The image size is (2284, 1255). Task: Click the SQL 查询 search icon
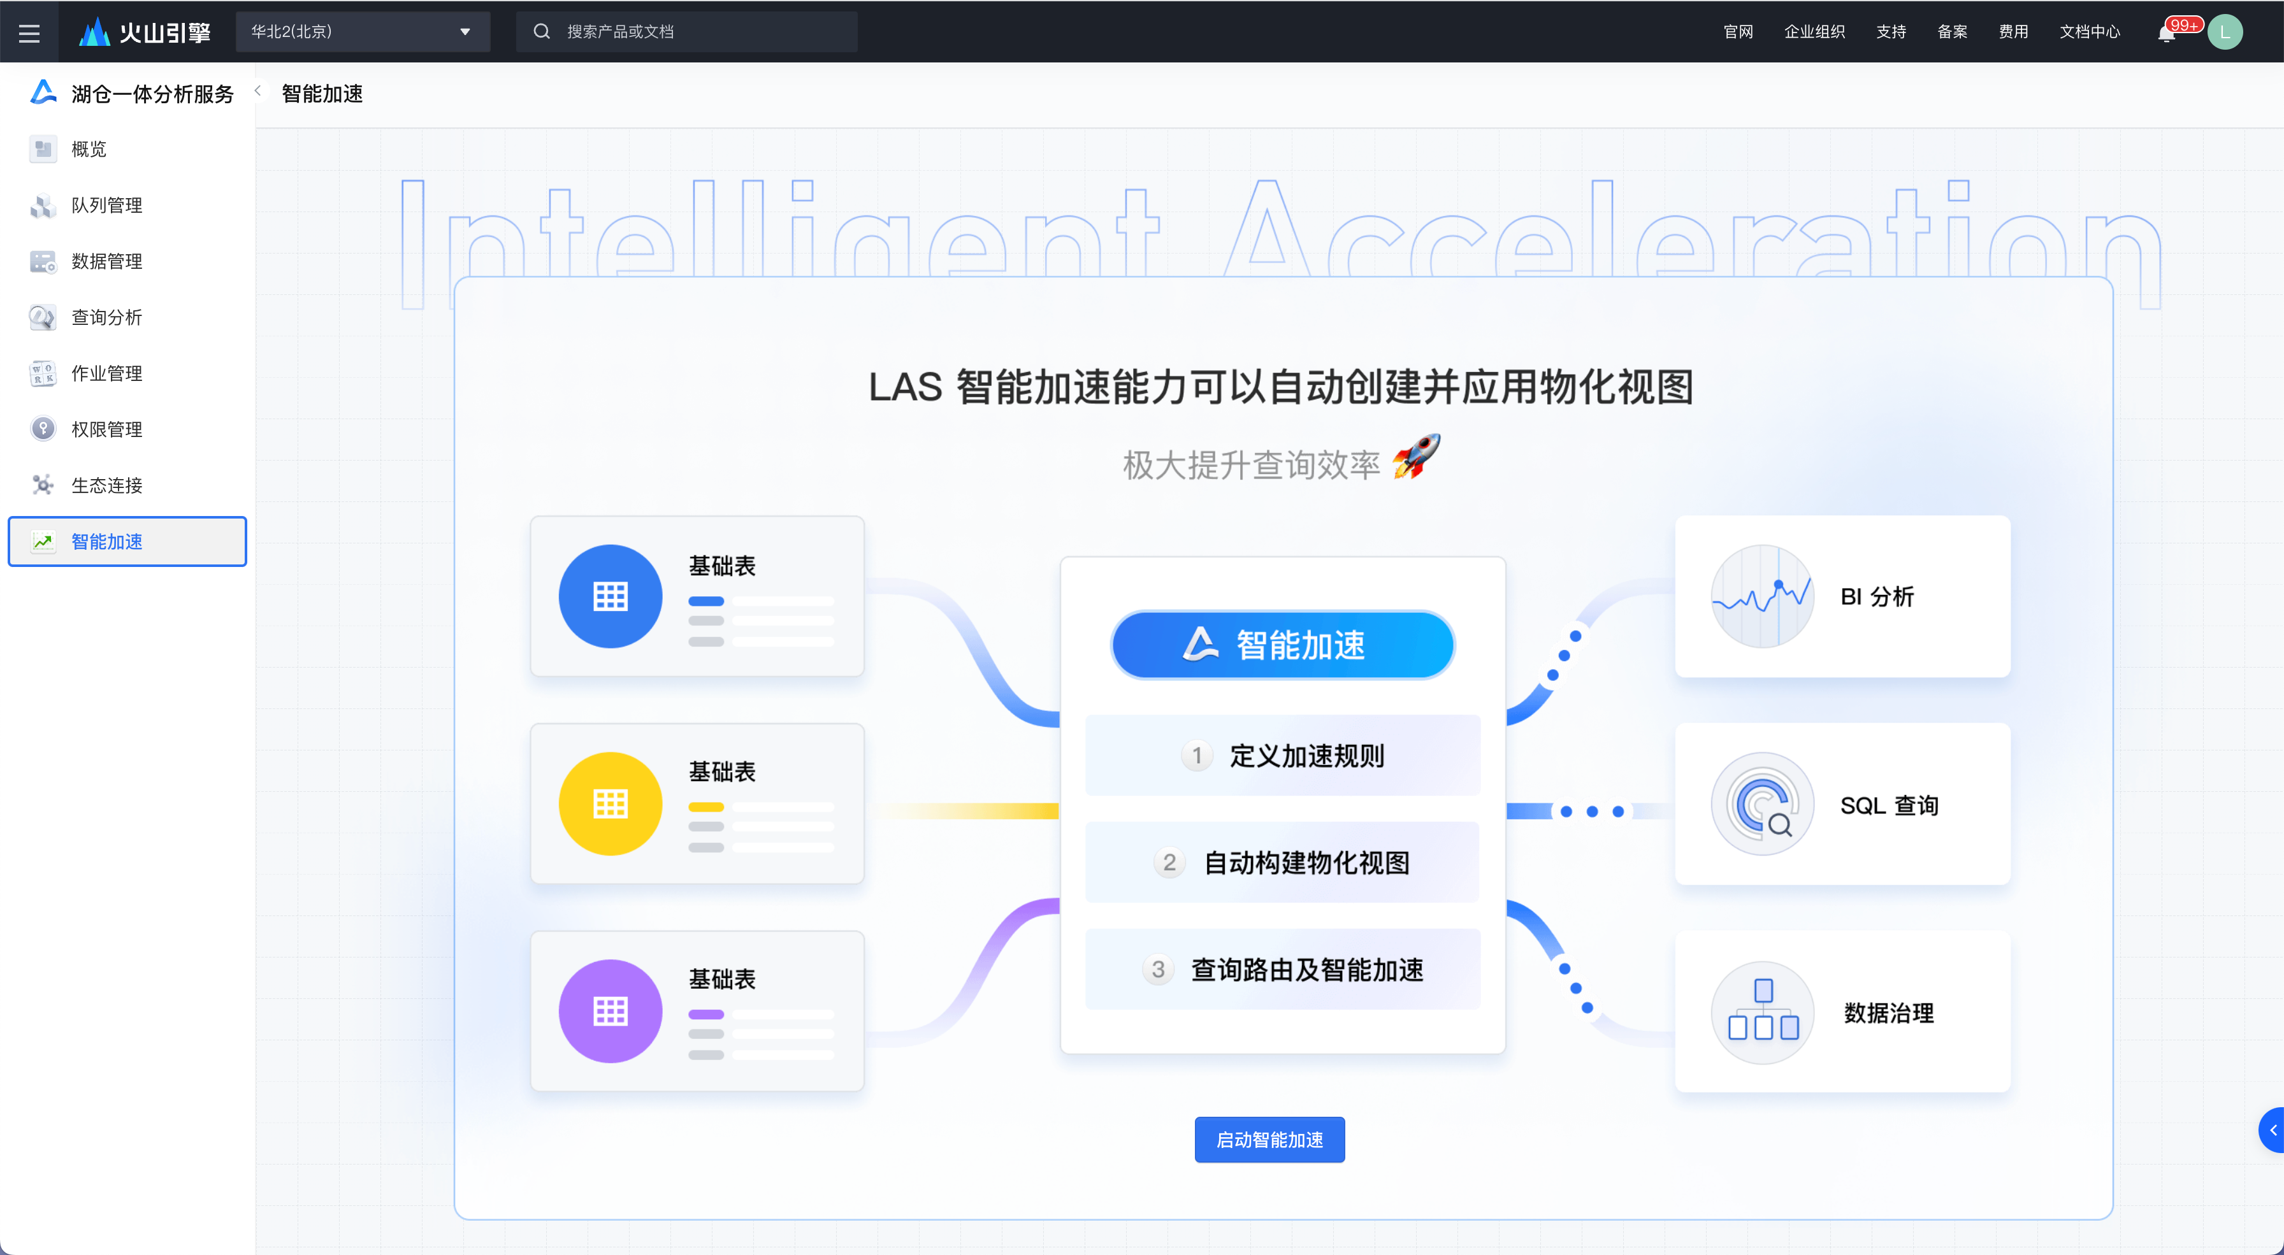click(x=1762, y=804)
